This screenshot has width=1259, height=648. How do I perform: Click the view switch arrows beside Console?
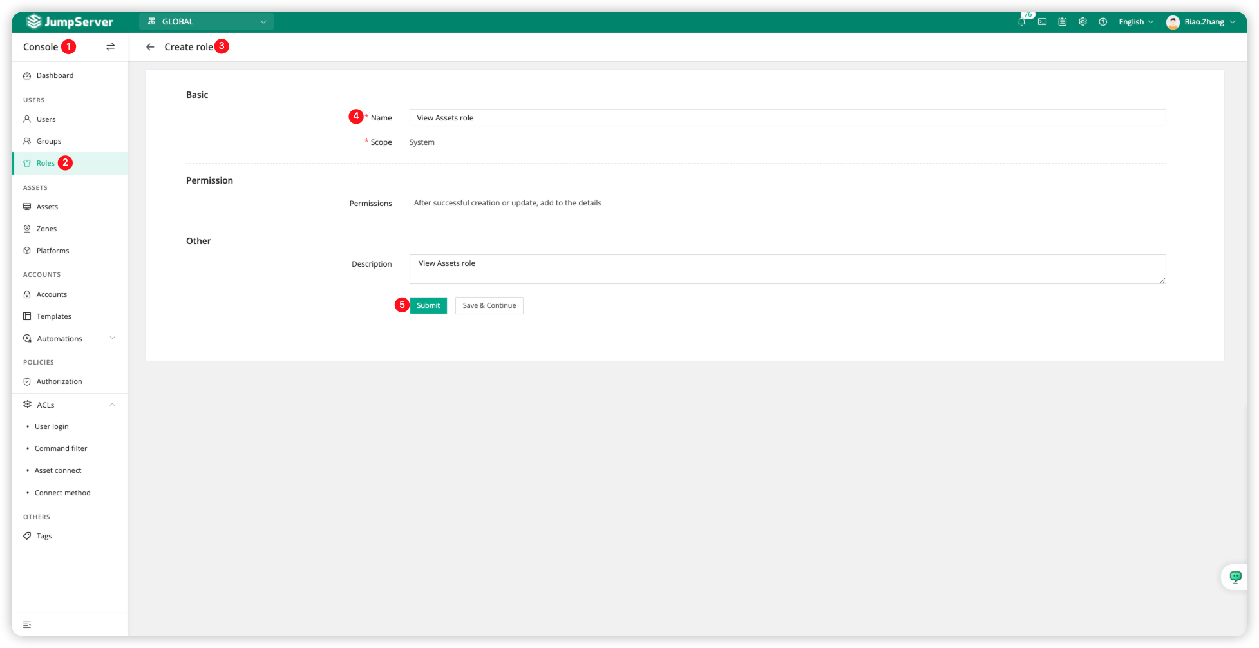[111, 47]
